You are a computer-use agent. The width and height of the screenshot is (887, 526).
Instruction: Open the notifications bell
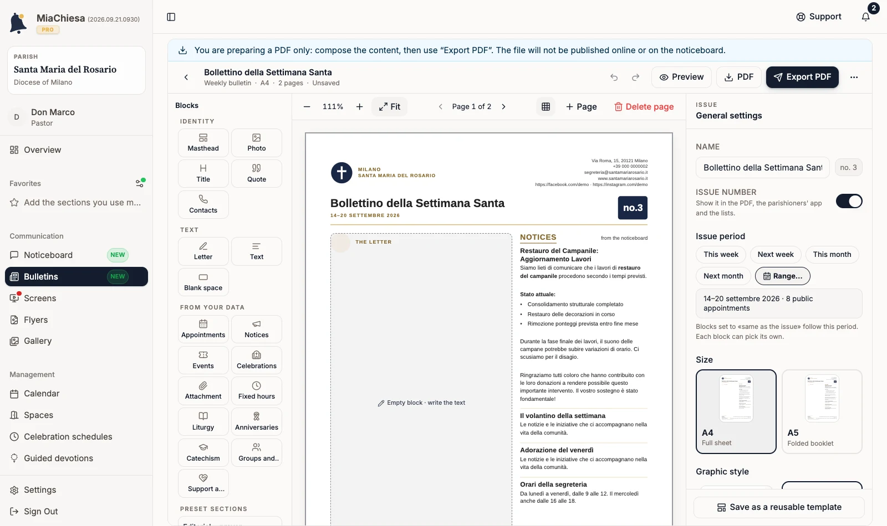(866, 17)
